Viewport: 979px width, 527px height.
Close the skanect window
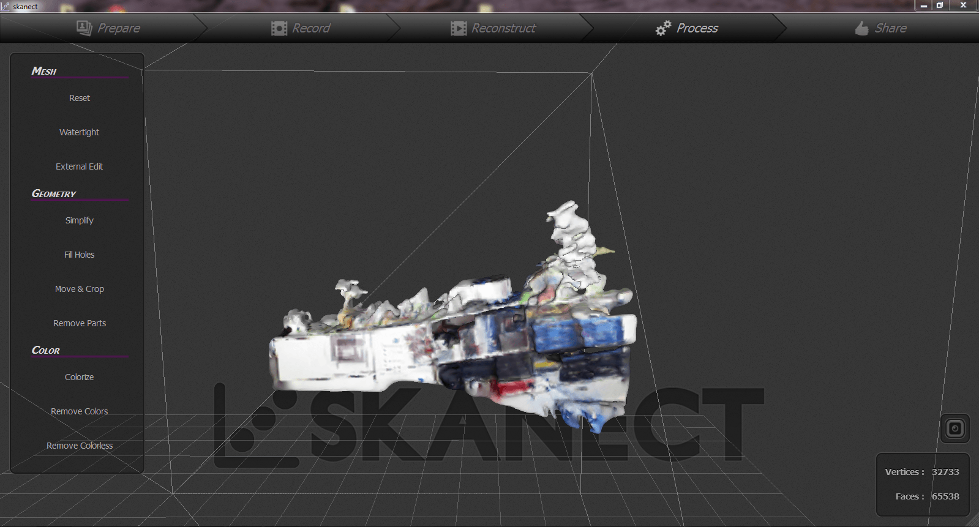click(x=963, y=6)
